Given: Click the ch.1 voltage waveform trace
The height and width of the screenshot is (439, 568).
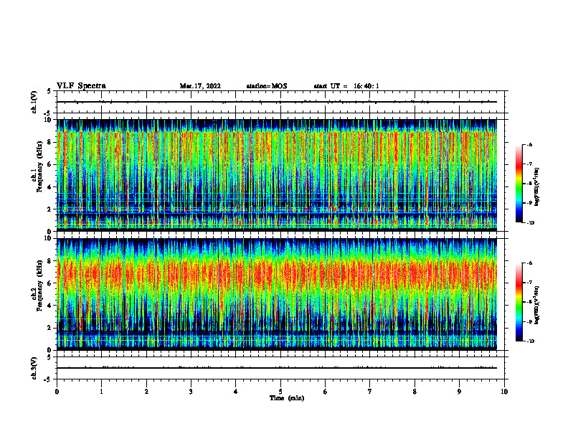Looking at the screenshot, I should (x=277, y=102).
